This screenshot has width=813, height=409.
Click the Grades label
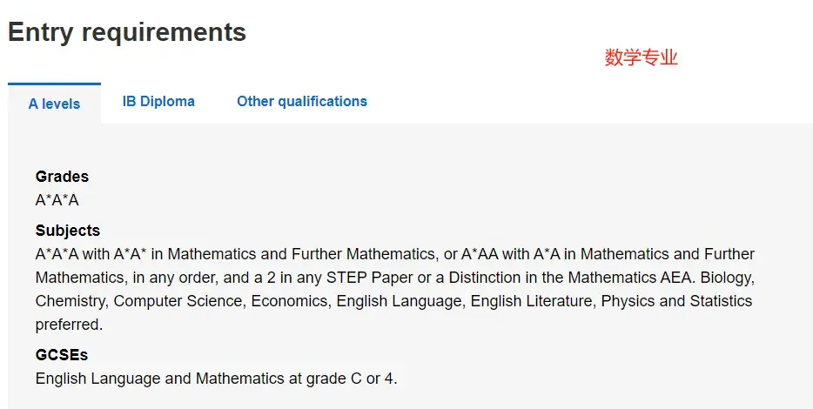(x=62, y=177)
